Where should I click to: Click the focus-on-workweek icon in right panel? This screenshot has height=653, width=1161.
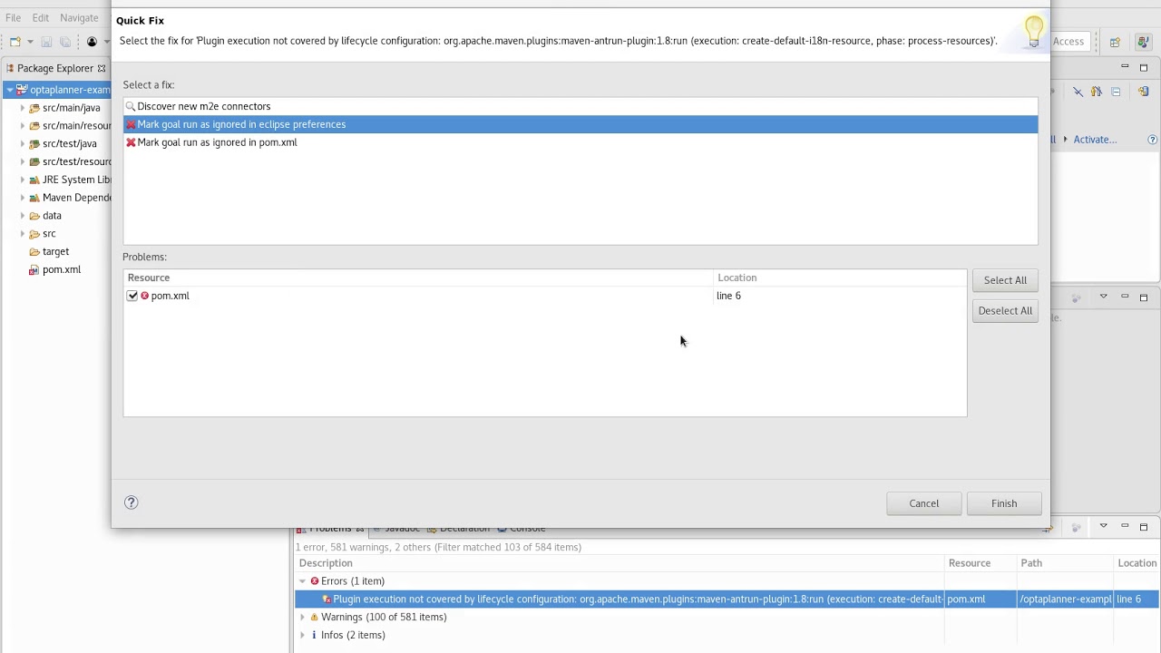pyautogui.click(x=1097, y=92)
